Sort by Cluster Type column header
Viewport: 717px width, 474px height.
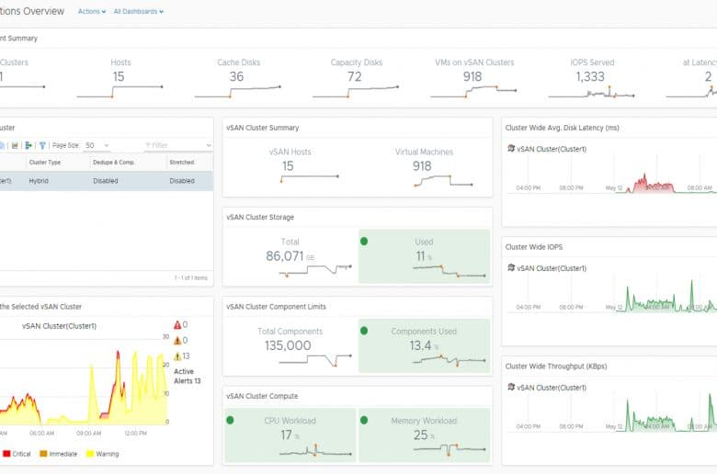click(45, 163)
